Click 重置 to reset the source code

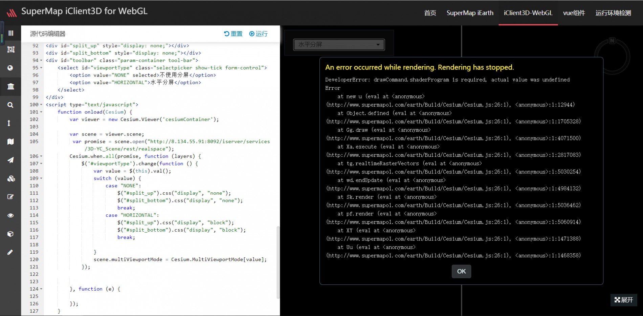tap(233, 34)
